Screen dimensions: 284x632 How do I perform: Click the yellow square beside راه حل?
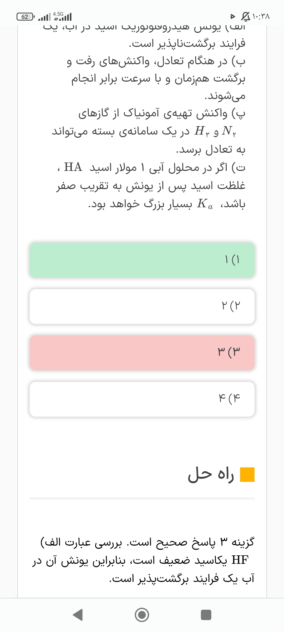click(247, 475)
